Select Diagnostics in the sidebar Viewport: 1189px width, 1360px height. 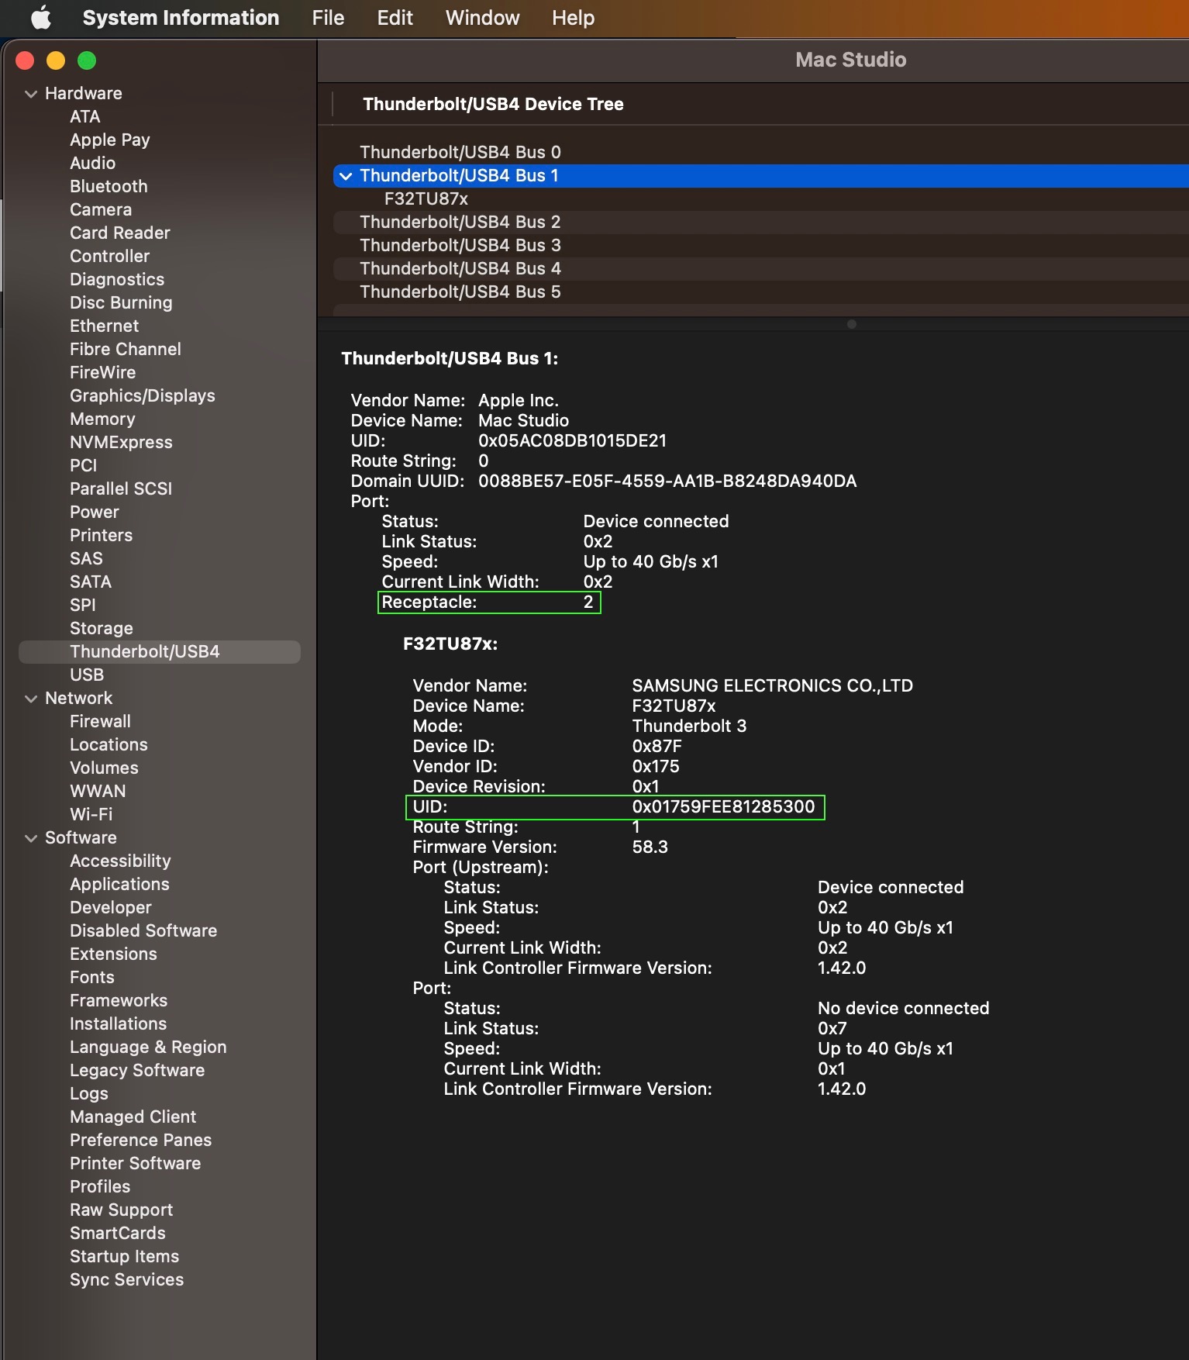(x=117, y=279)
